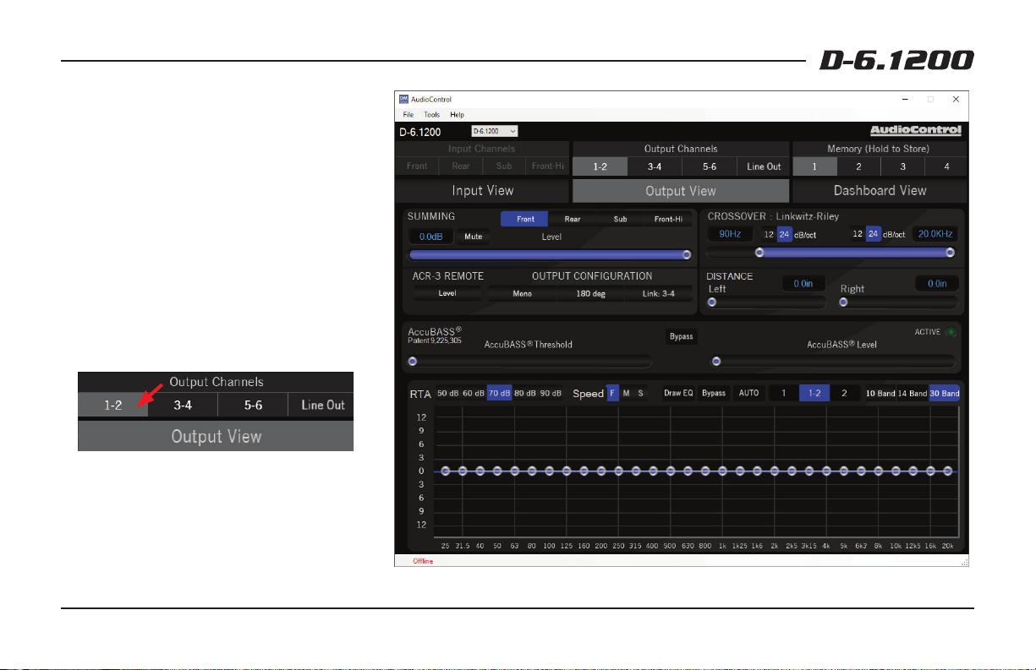
Task: Click the Offline status text
Action: [422, 561]
